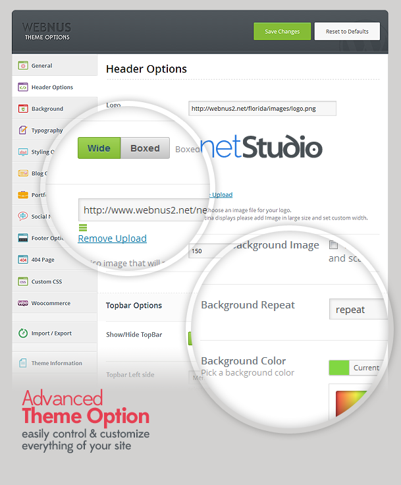Select the Wide layout option

[99, 148]
